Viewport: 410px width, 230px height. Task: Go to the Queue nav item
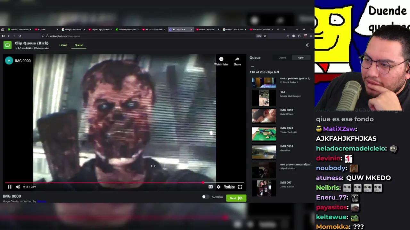(x=78, y=45)
